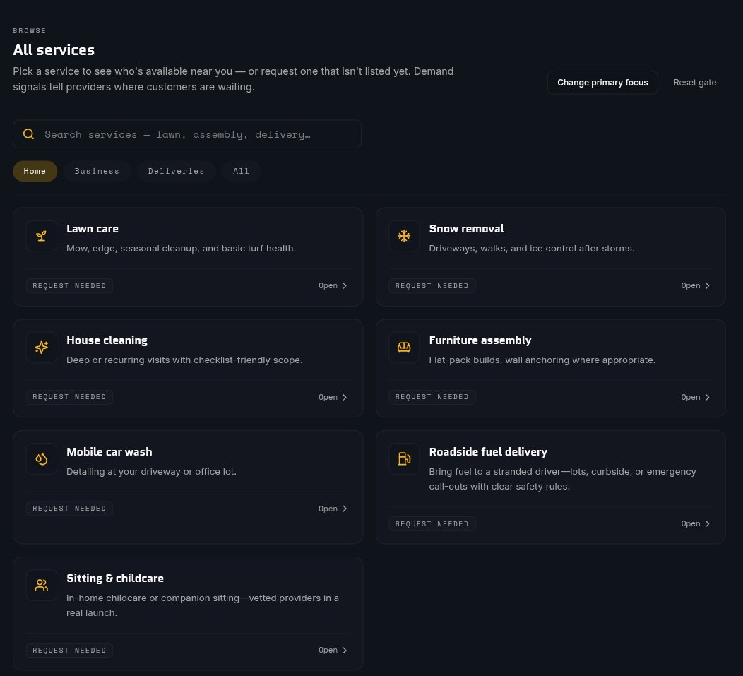This screenshot has height=676, width=743.
Task: Open the Furniture assembly Open link
Action: pos(695,397)
